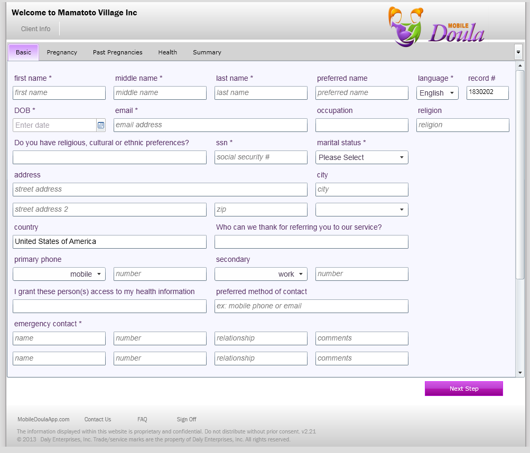Focus the primary phone number field

tap(160, 274)
